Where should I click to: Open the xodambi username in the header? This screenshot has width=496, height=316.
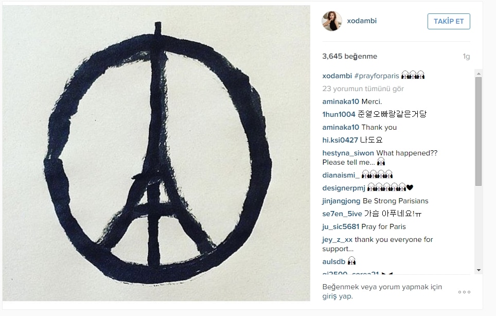point(362,21)
